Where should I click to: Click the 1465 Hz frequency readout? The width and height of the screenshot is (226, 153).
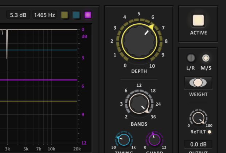(x=44, y=15)
